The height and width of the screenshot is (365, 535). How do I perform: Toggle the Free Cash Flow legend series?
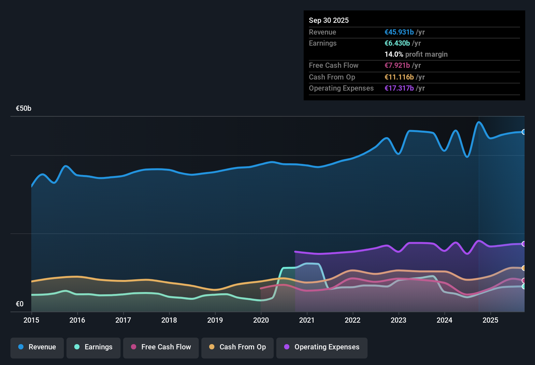pyautogui.click(x=161, y=347)
